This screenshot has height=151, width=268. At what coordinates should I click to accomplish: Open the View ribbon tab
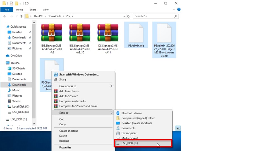[46, 10]
